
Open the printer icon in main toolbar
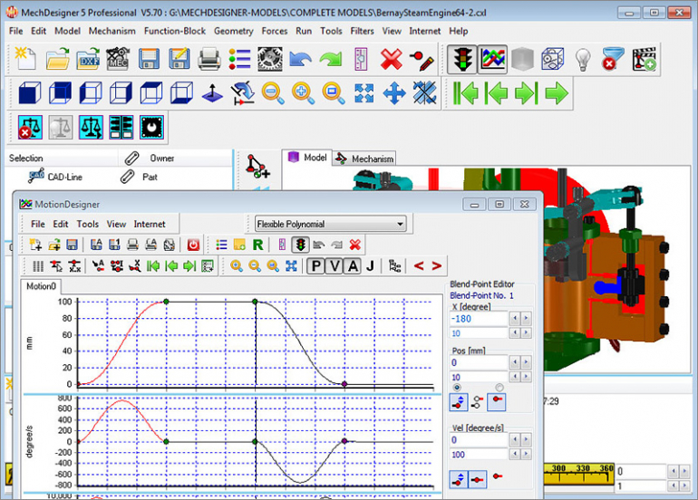coord(209,60)
